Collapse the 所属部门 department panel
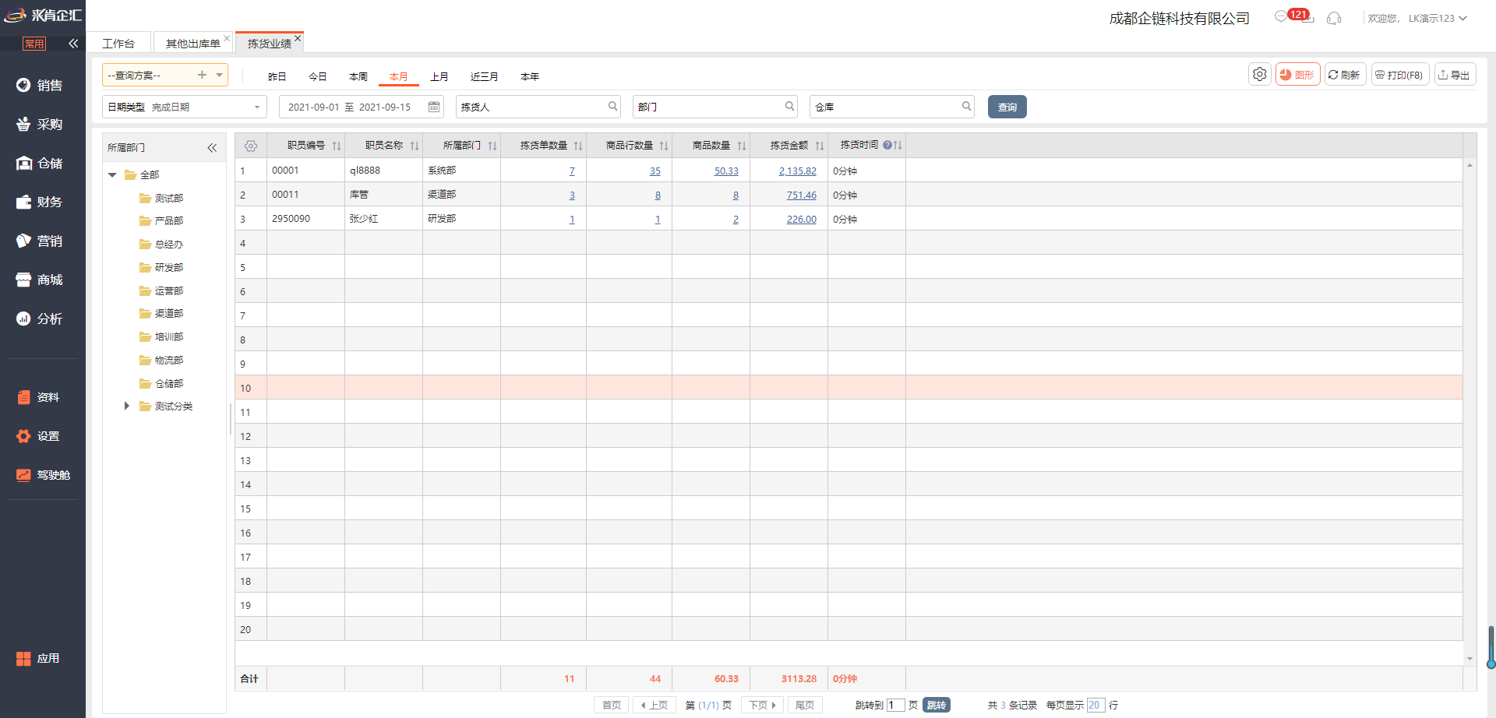 (x=212, y=148)
